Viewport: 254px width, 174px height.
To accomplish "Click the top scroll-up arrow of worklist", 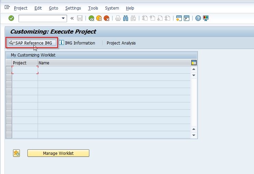I will point(194,69).
